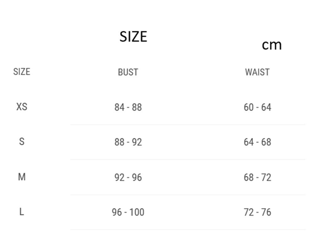The height and width of the screenshot is (241, 314).
Task: Select the cm unit label
Action: [x=272, y=45]
